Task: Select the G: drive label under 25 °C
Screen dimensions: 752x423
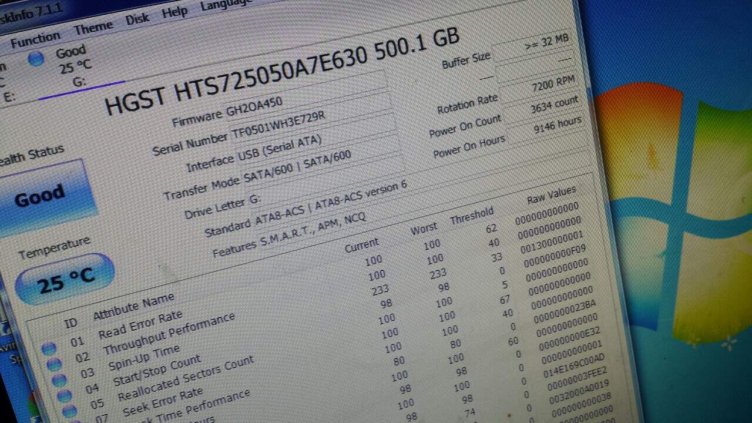Action: pyautogui.click(x=79, y=82)
